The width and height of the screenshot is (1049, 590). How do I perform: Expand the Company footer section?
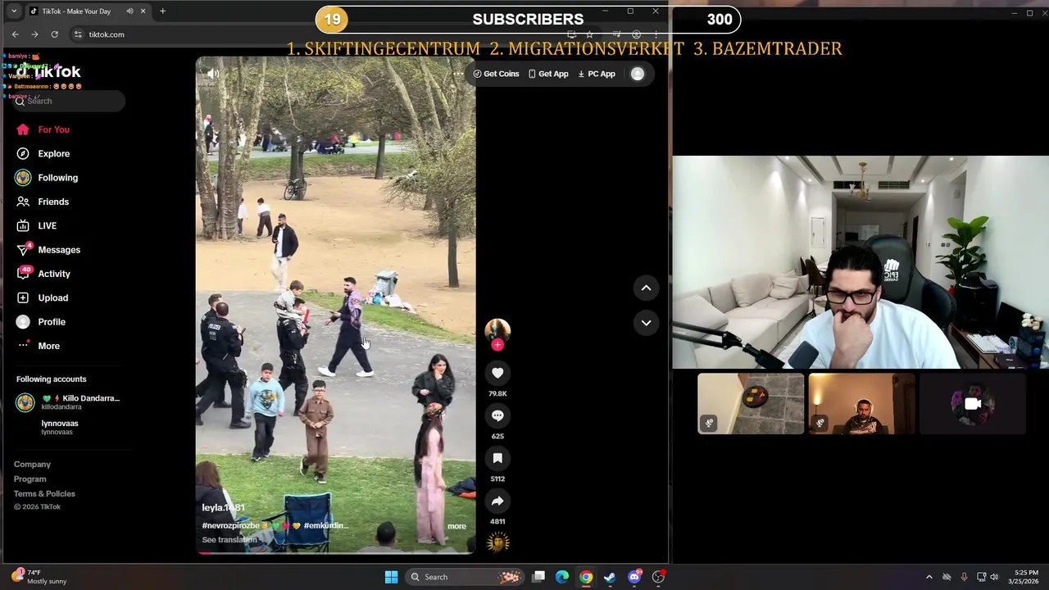[x=32, y=465]
